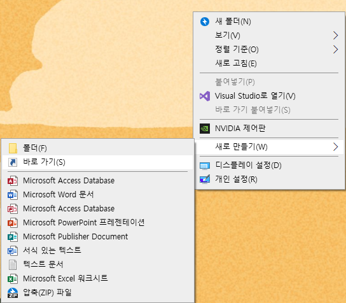
Task: Click the PowerPoint 프레젠테이션 icon
Action: click(x=13, y=223)
